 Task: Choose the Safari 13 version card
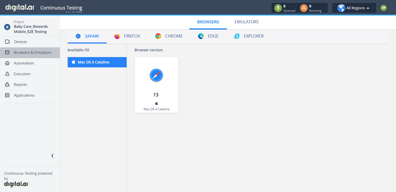[157, 85]
